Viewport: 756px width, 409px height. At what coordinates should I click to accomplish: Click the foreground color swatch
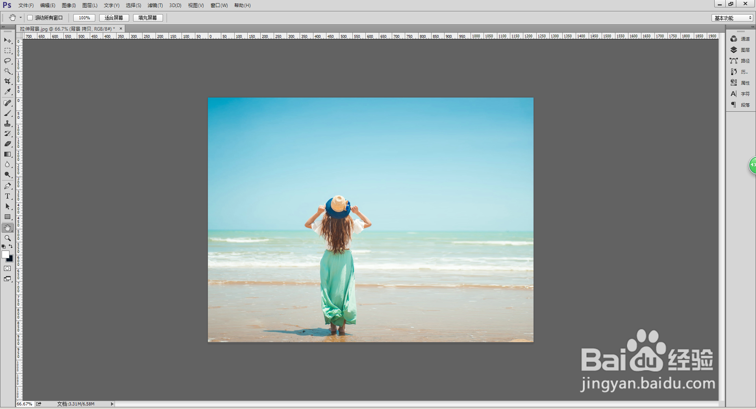5,254
